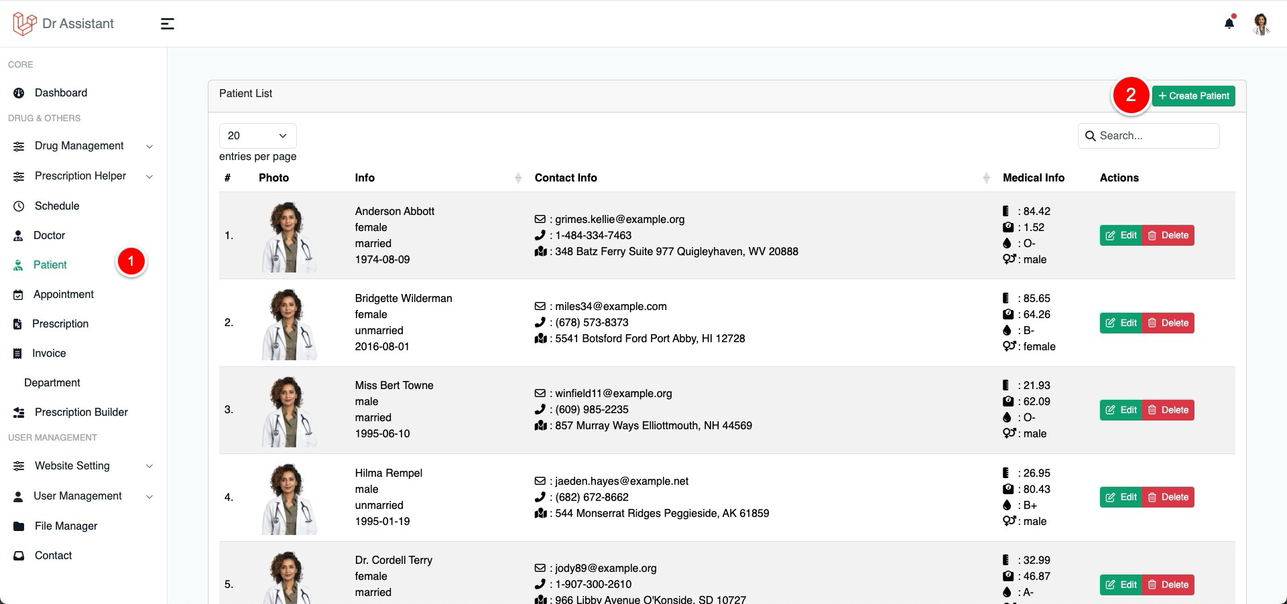
Task: Click the blood drop icon for Anderson Abbott
Action: [x=1006, y=243]
